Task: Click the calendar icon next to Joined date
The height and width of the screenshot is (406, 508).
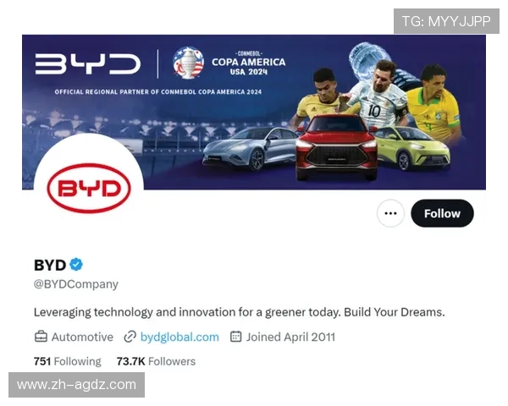Action: tap(236, 337)
